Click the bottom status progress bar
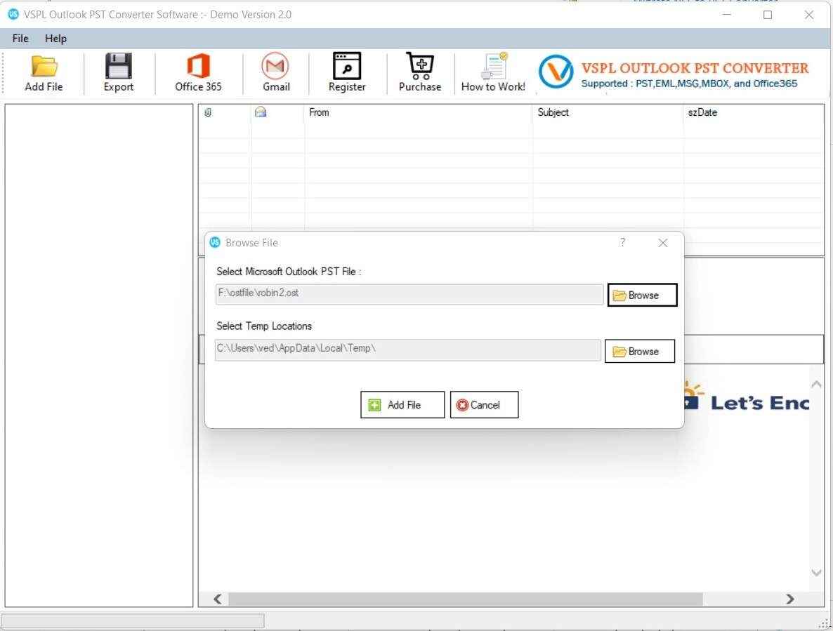Screen dimensions: 833x631 point(133,620)
